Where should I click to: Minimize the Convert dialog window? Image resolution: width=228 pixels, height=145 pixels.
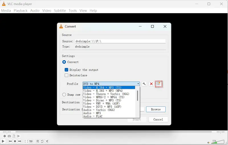140,26
